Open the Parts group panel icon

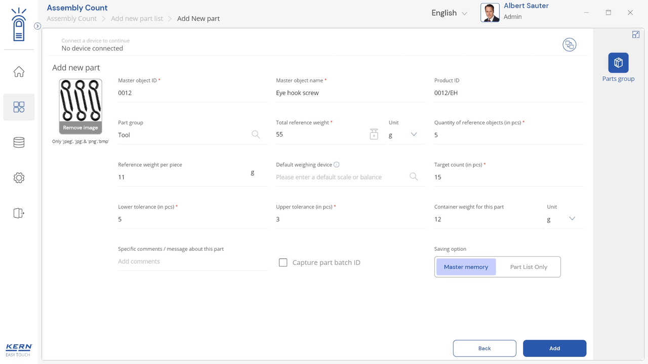tap(618, 63)
